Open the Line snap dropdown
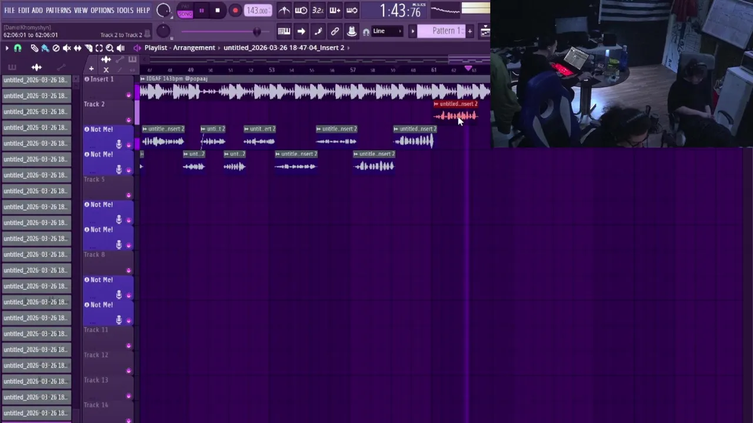Viewport: 753px width, 423px height. point(387,31)
